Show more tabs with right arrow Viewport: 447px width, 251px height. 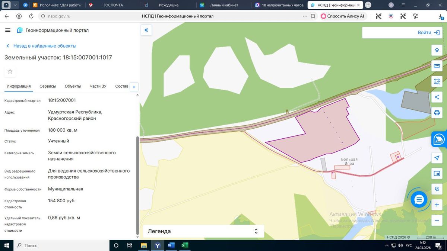[134, 87]
